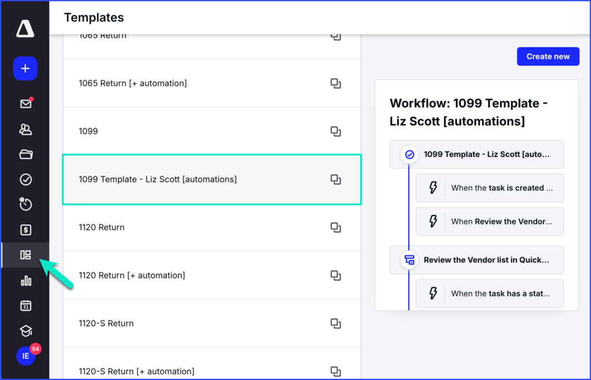The width and height of the screenshot is (591, 380).
Task: Open the academy graduation cap icon
Action: [25, 331]
